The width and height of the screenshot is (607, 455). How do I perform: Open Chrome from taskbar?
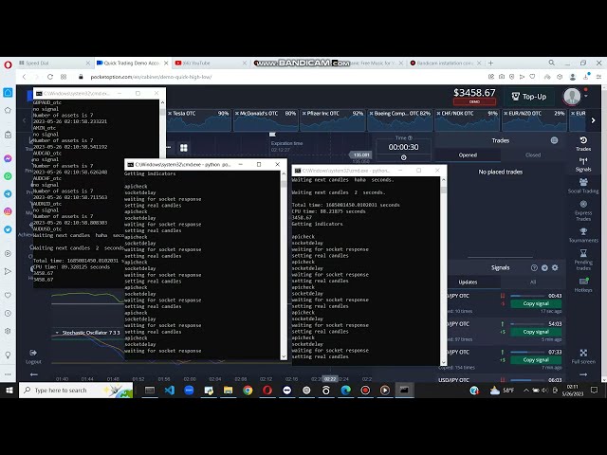pyautogui.click(x=248, y=391)
